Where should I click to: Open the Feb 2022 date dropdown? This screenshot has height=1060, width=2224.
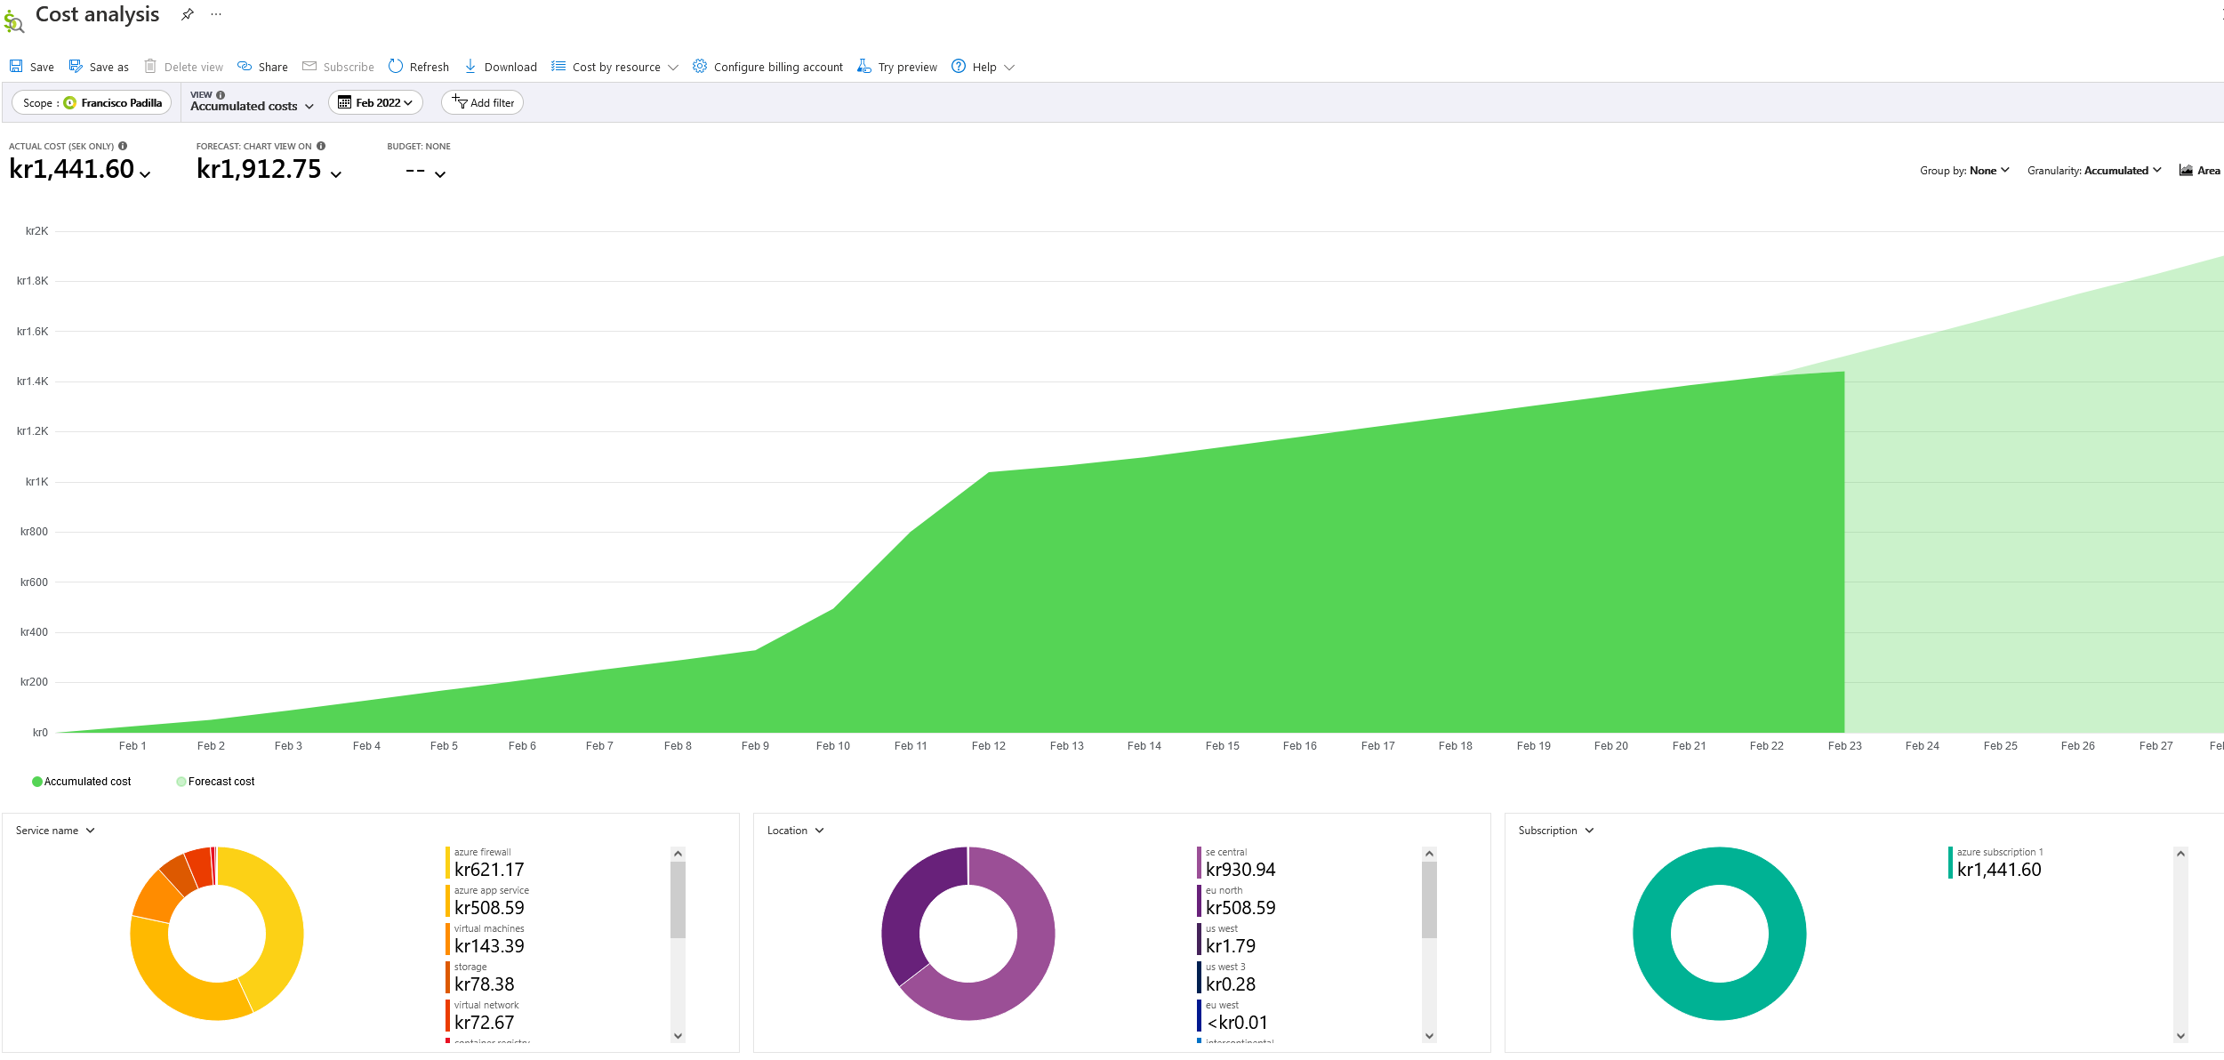375,103
